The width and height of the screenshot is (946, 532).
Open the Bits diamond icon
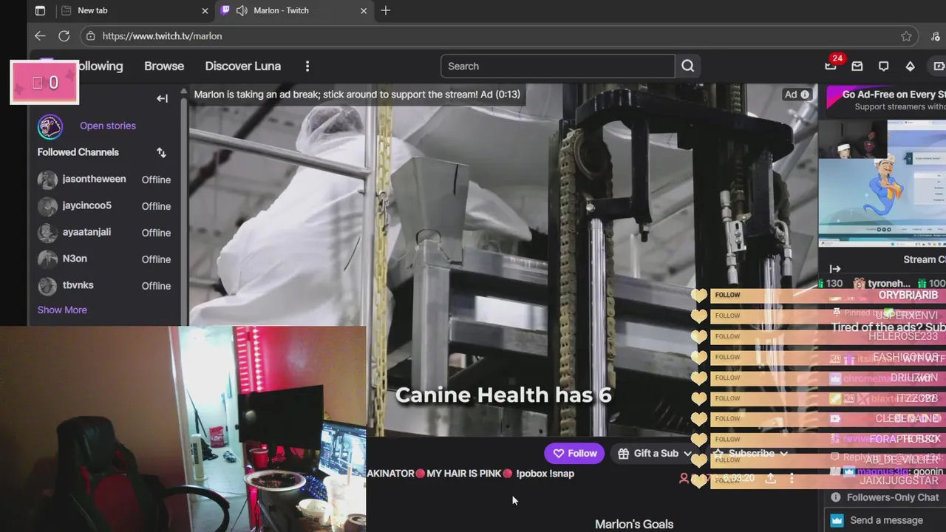coord(911,66)
